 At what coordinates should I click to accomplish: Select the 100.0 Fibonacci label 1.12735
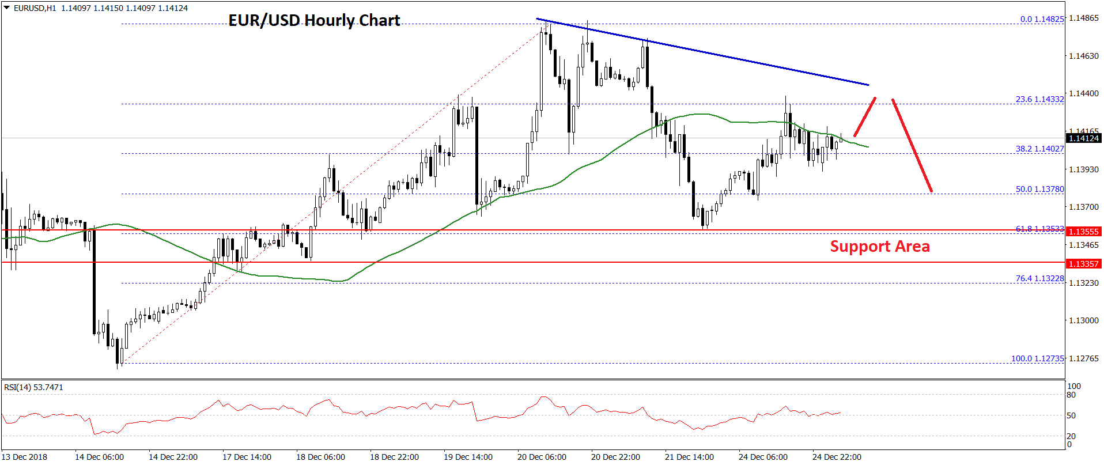pos(1037,359)
